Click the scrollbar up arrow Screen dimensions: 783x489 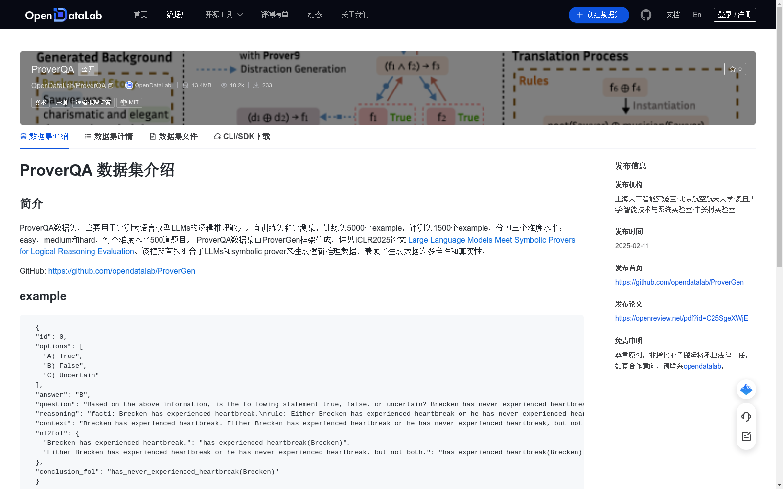(x=779, y=3)
